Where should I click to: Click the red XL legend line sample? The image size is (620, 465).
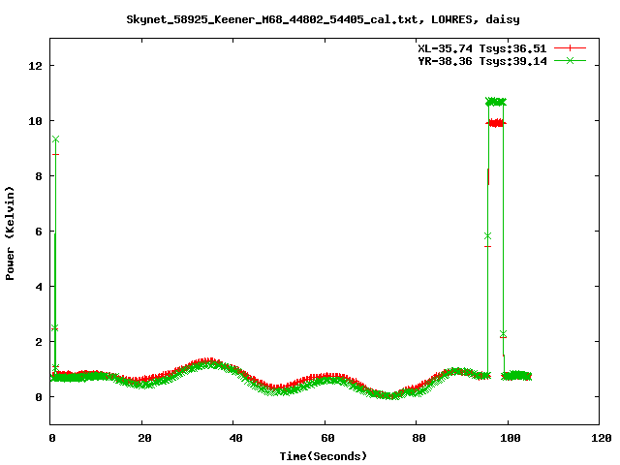click(x=570, y=48)
